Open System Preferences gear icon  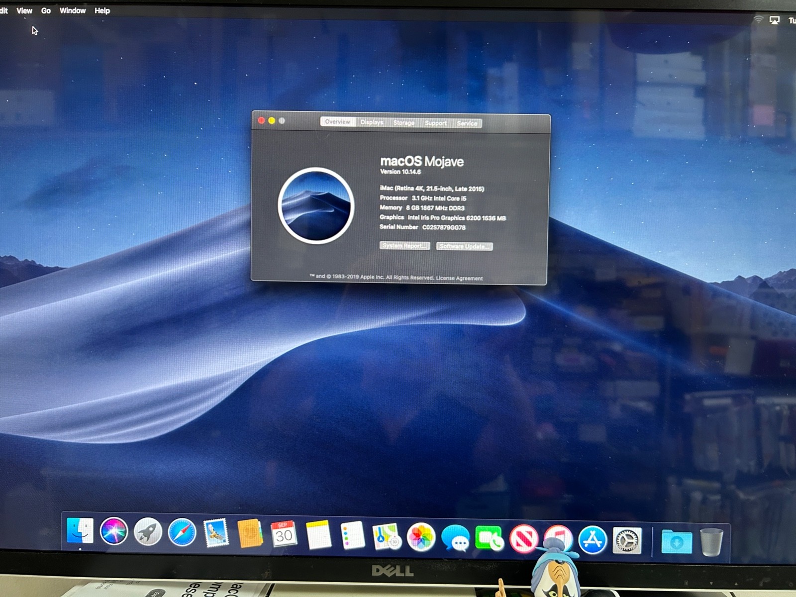627,540
